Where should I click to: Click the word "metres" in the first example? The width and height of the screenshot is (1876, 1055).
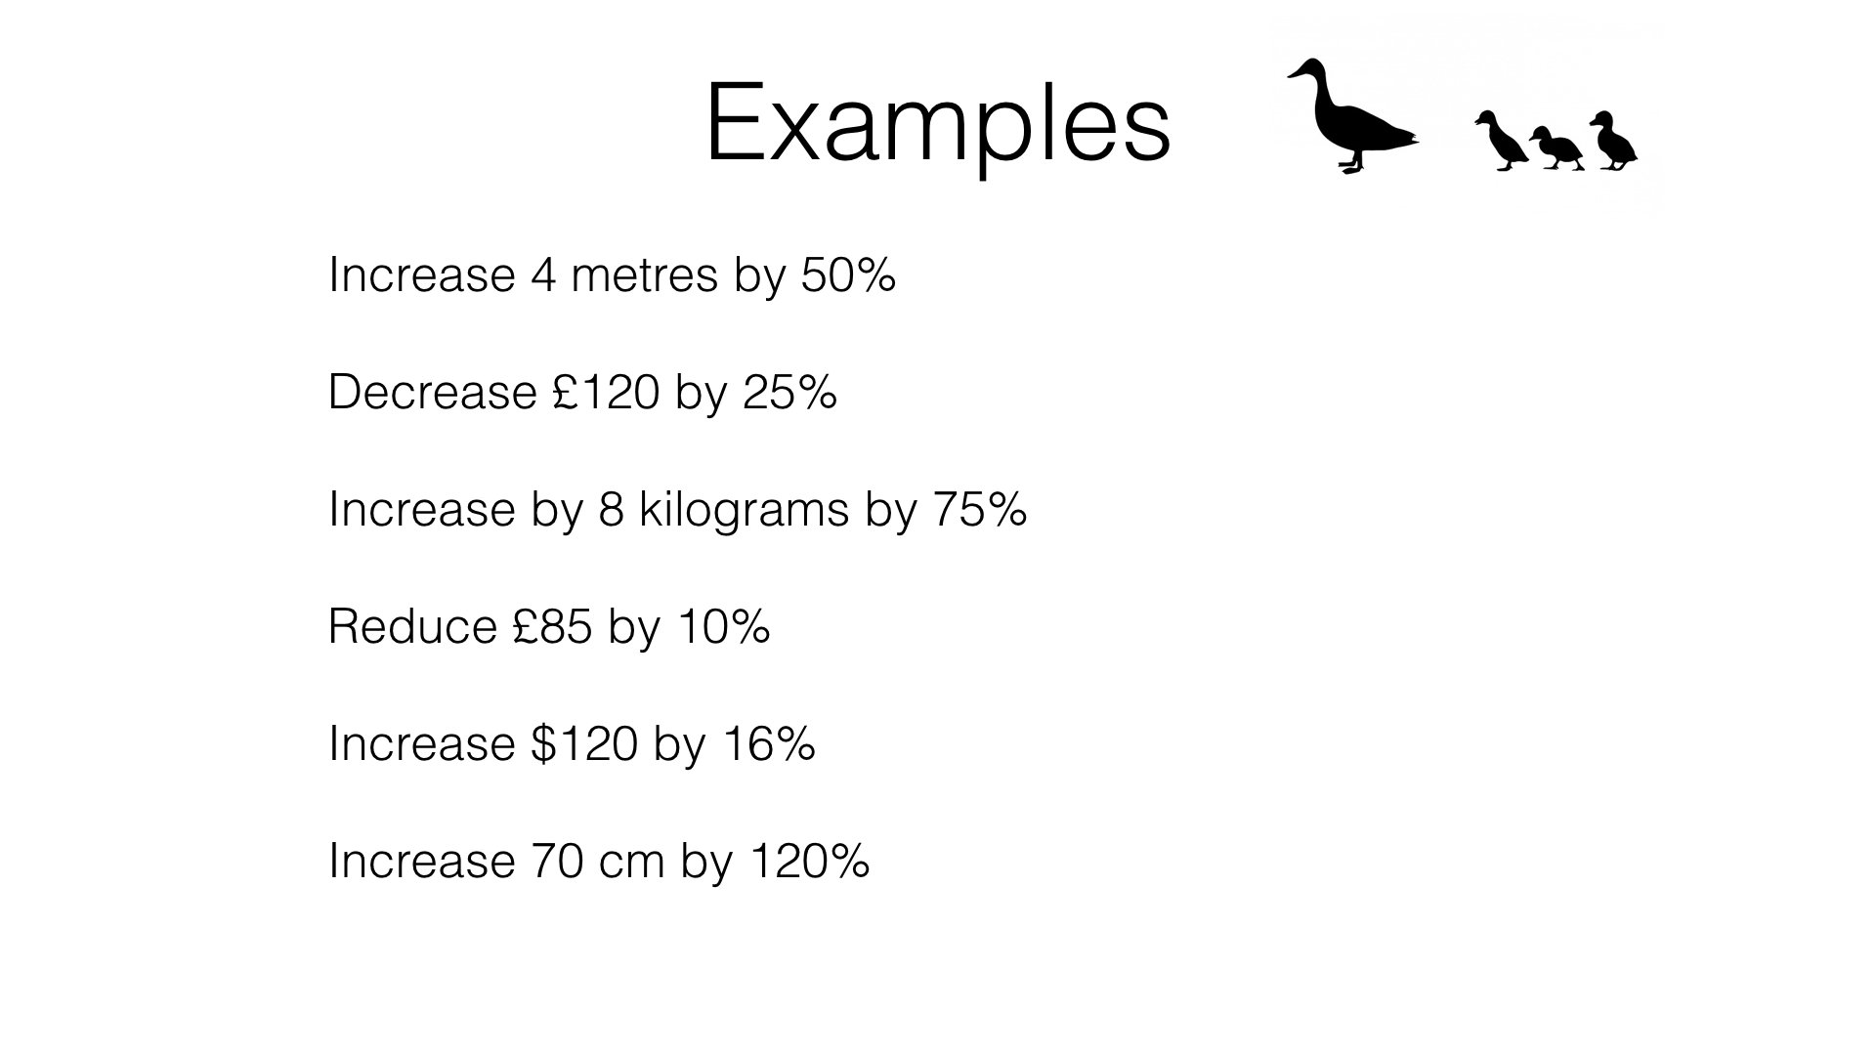[x=644, y=275]
